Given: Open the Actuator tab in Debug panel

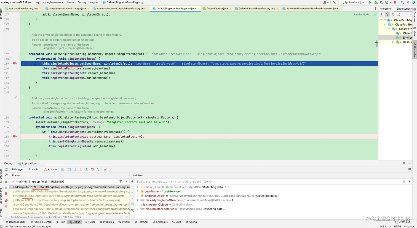Looking at the screenshot, I should click(51, 169).
